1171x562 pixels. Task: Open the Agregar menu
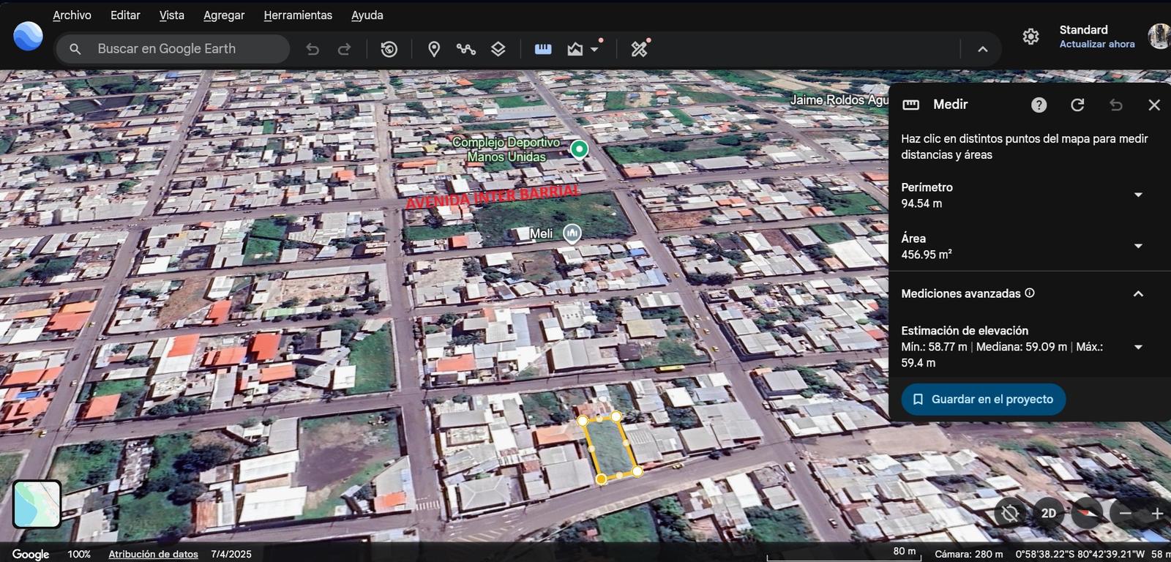click(224, 15)
